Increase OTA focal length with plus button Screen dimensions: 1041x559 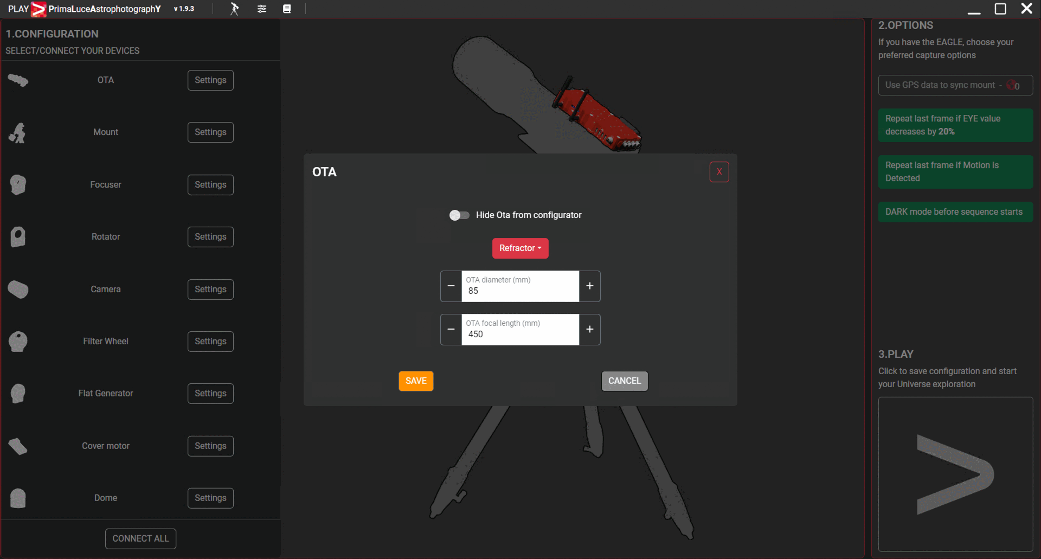pyautogui.click(x=590, y=330)
